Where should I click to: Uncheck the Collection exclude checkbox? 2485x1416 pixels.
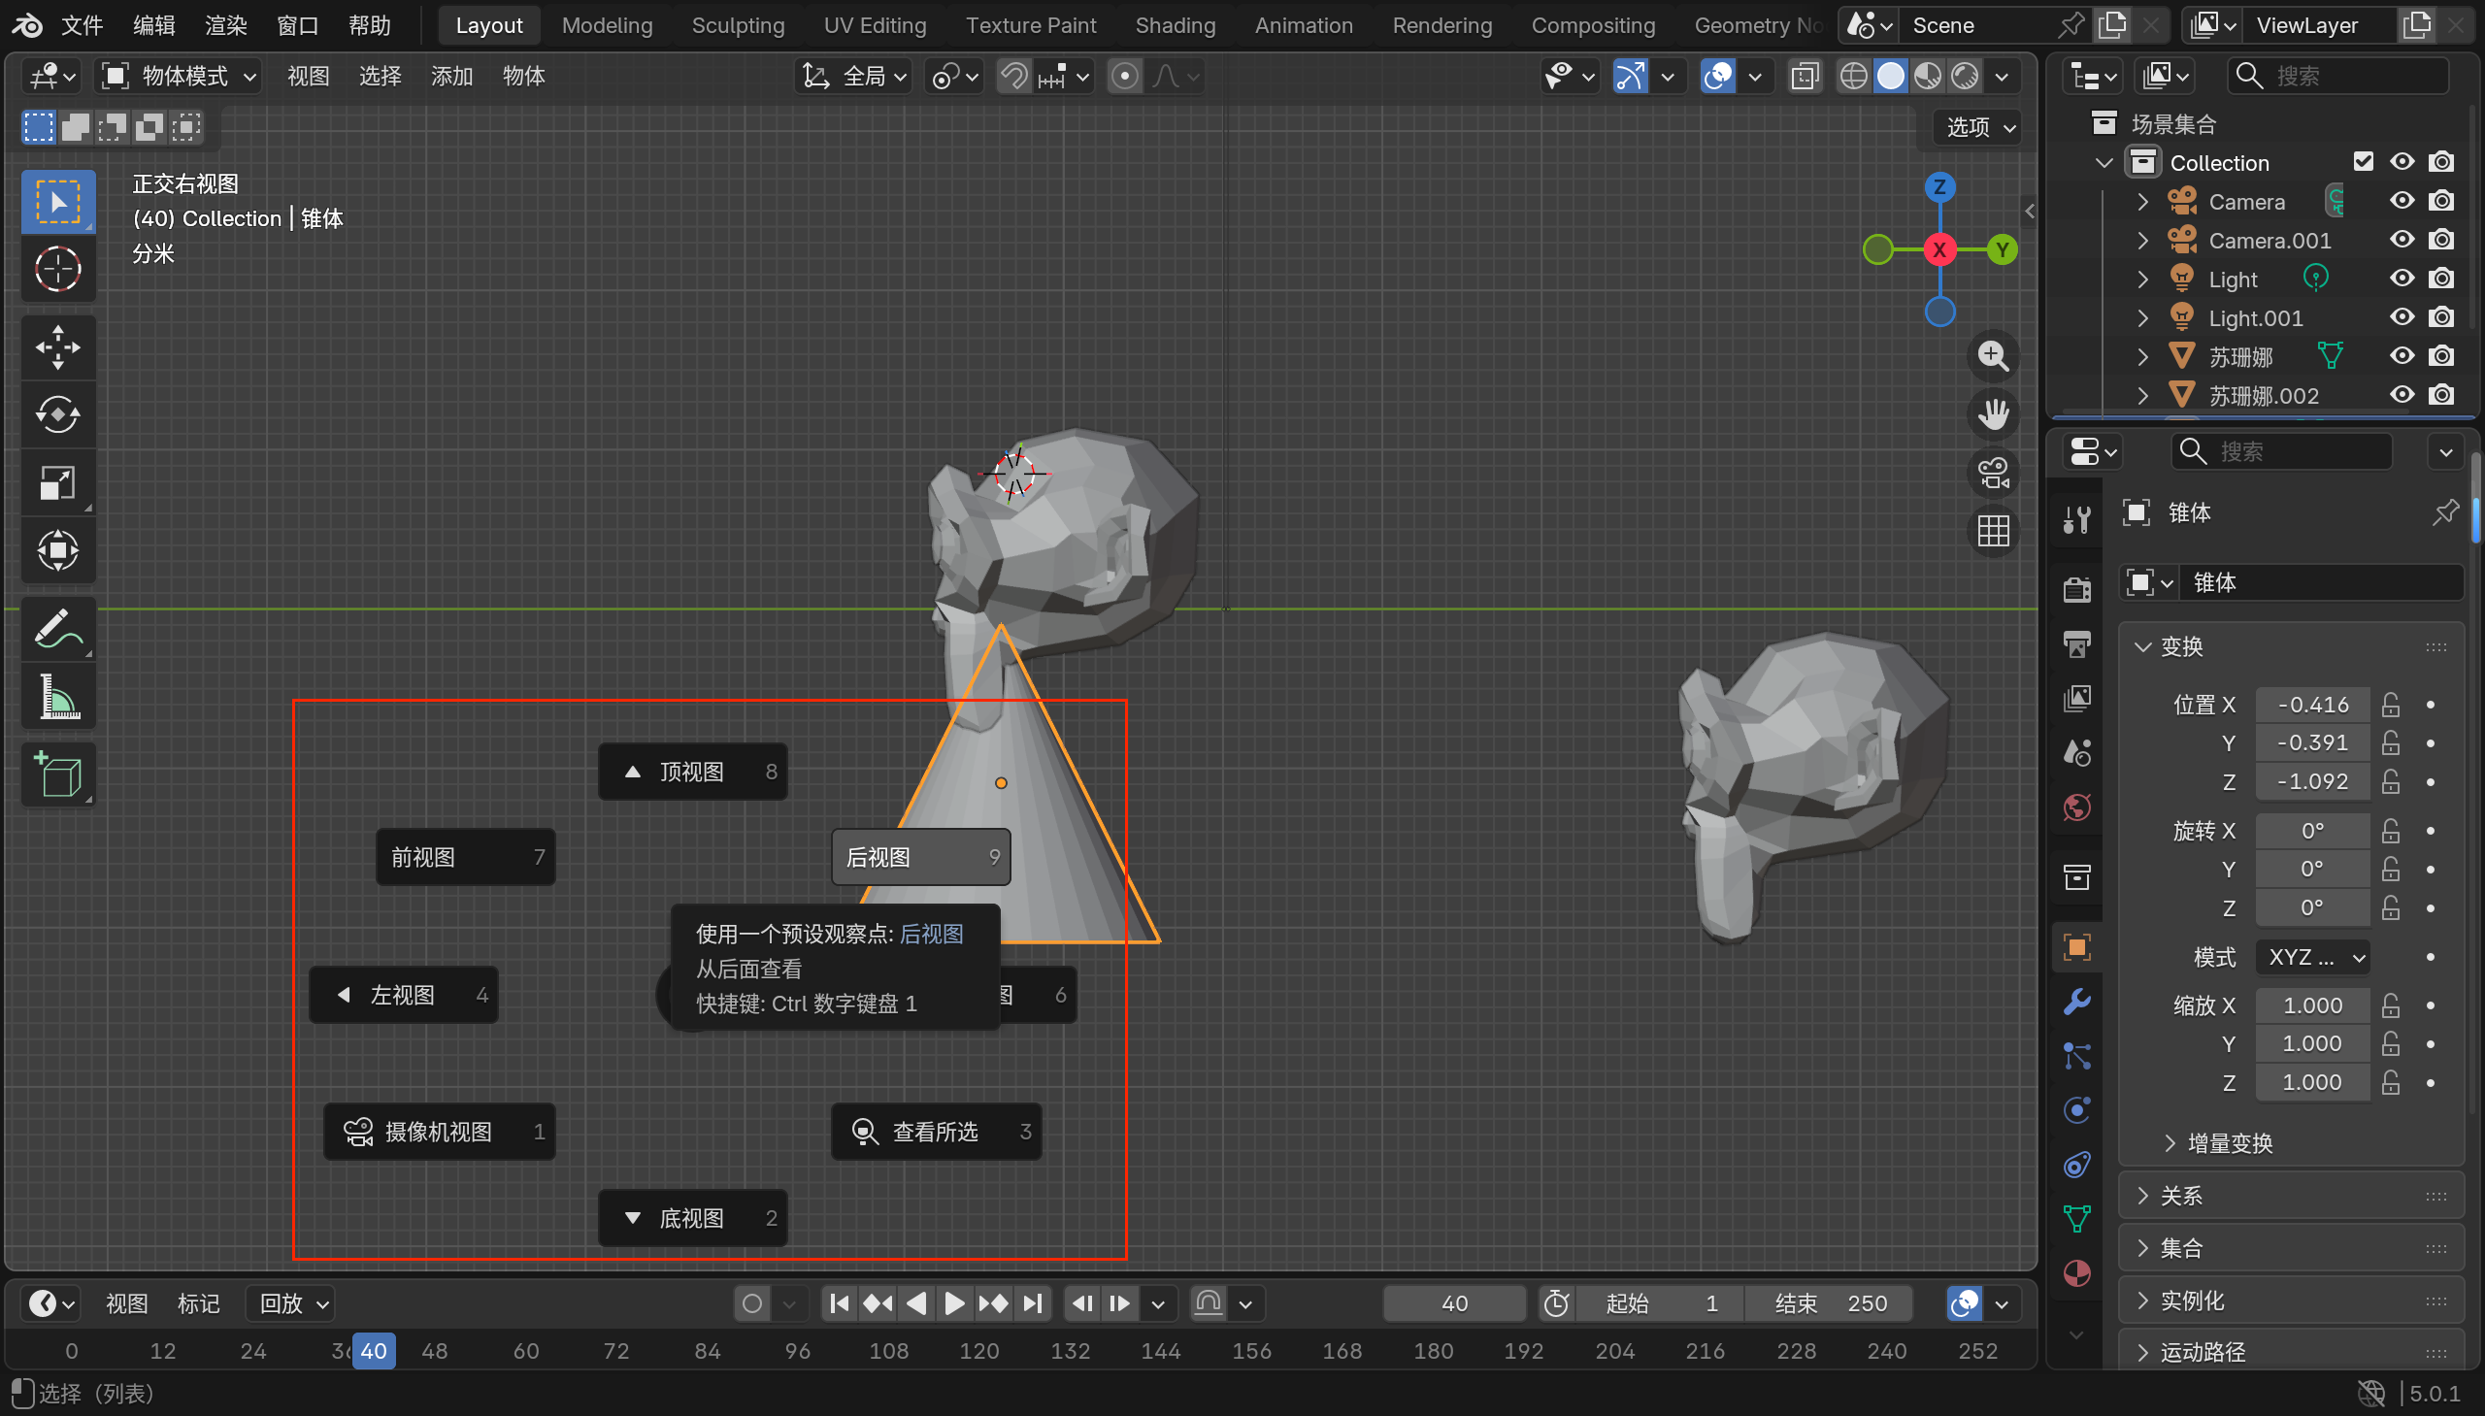pyautogui.click(x=2363, y=162)
